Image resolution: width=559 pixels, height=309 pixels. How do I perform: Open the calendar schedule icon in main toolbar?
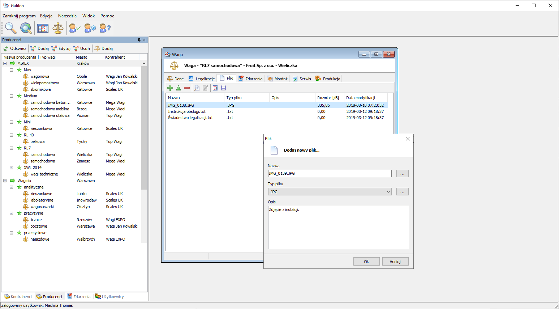tap(43, 28)
